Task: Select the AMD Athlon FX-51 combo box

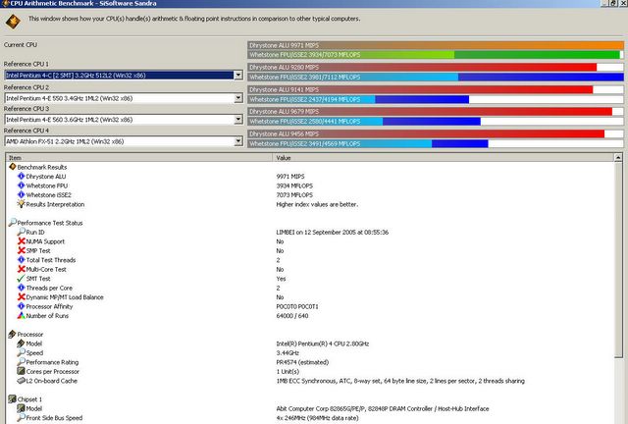Action: (x=124, y=141)
